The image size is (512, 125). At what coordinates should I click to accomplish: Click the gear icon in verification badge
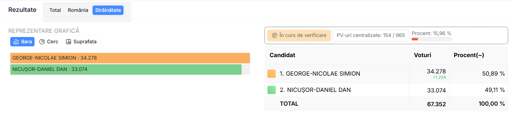pyautogui.click(x=274, y=35)
